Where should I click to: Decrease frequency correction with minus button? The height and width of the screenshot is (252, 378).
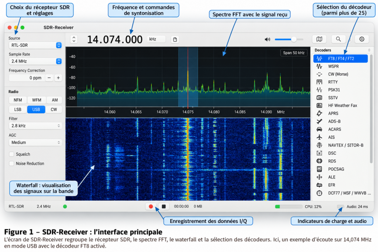pyautogui.click(x=49, y=78)
